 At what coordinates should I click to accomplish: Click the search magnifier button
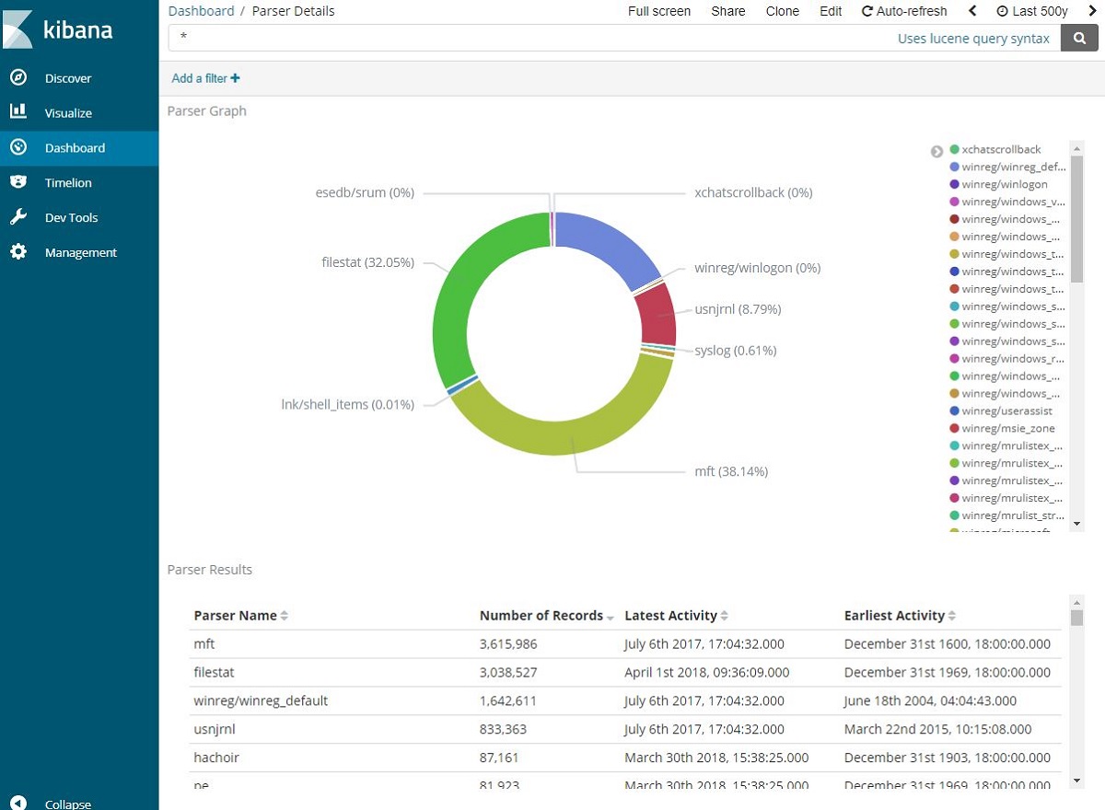click(1077, 38)
